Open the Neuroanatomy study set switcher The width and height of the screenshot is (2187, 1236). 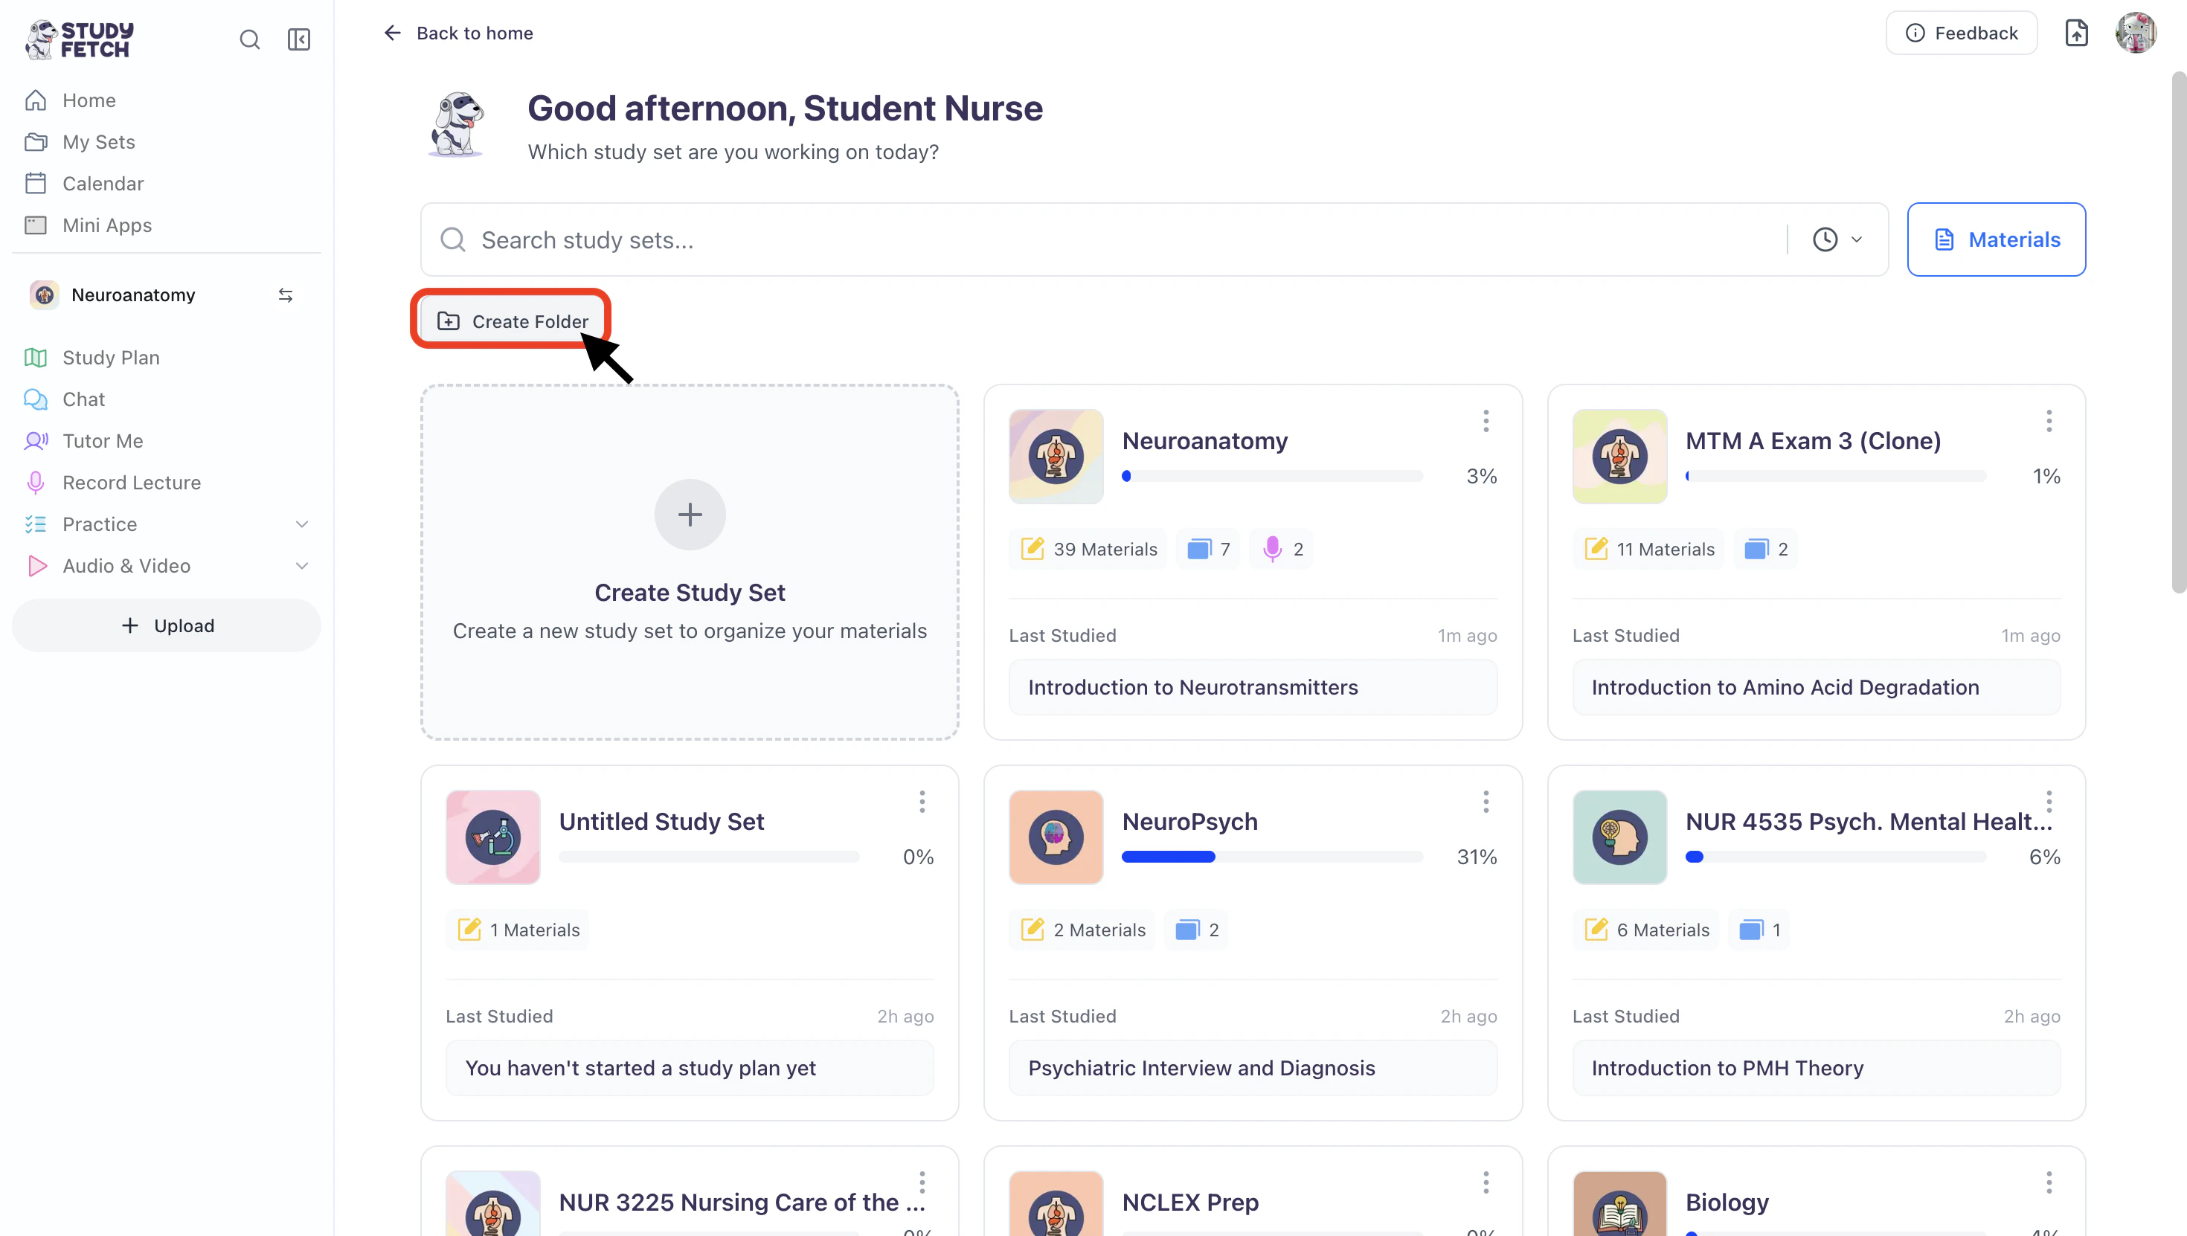(x=167, y=294)
